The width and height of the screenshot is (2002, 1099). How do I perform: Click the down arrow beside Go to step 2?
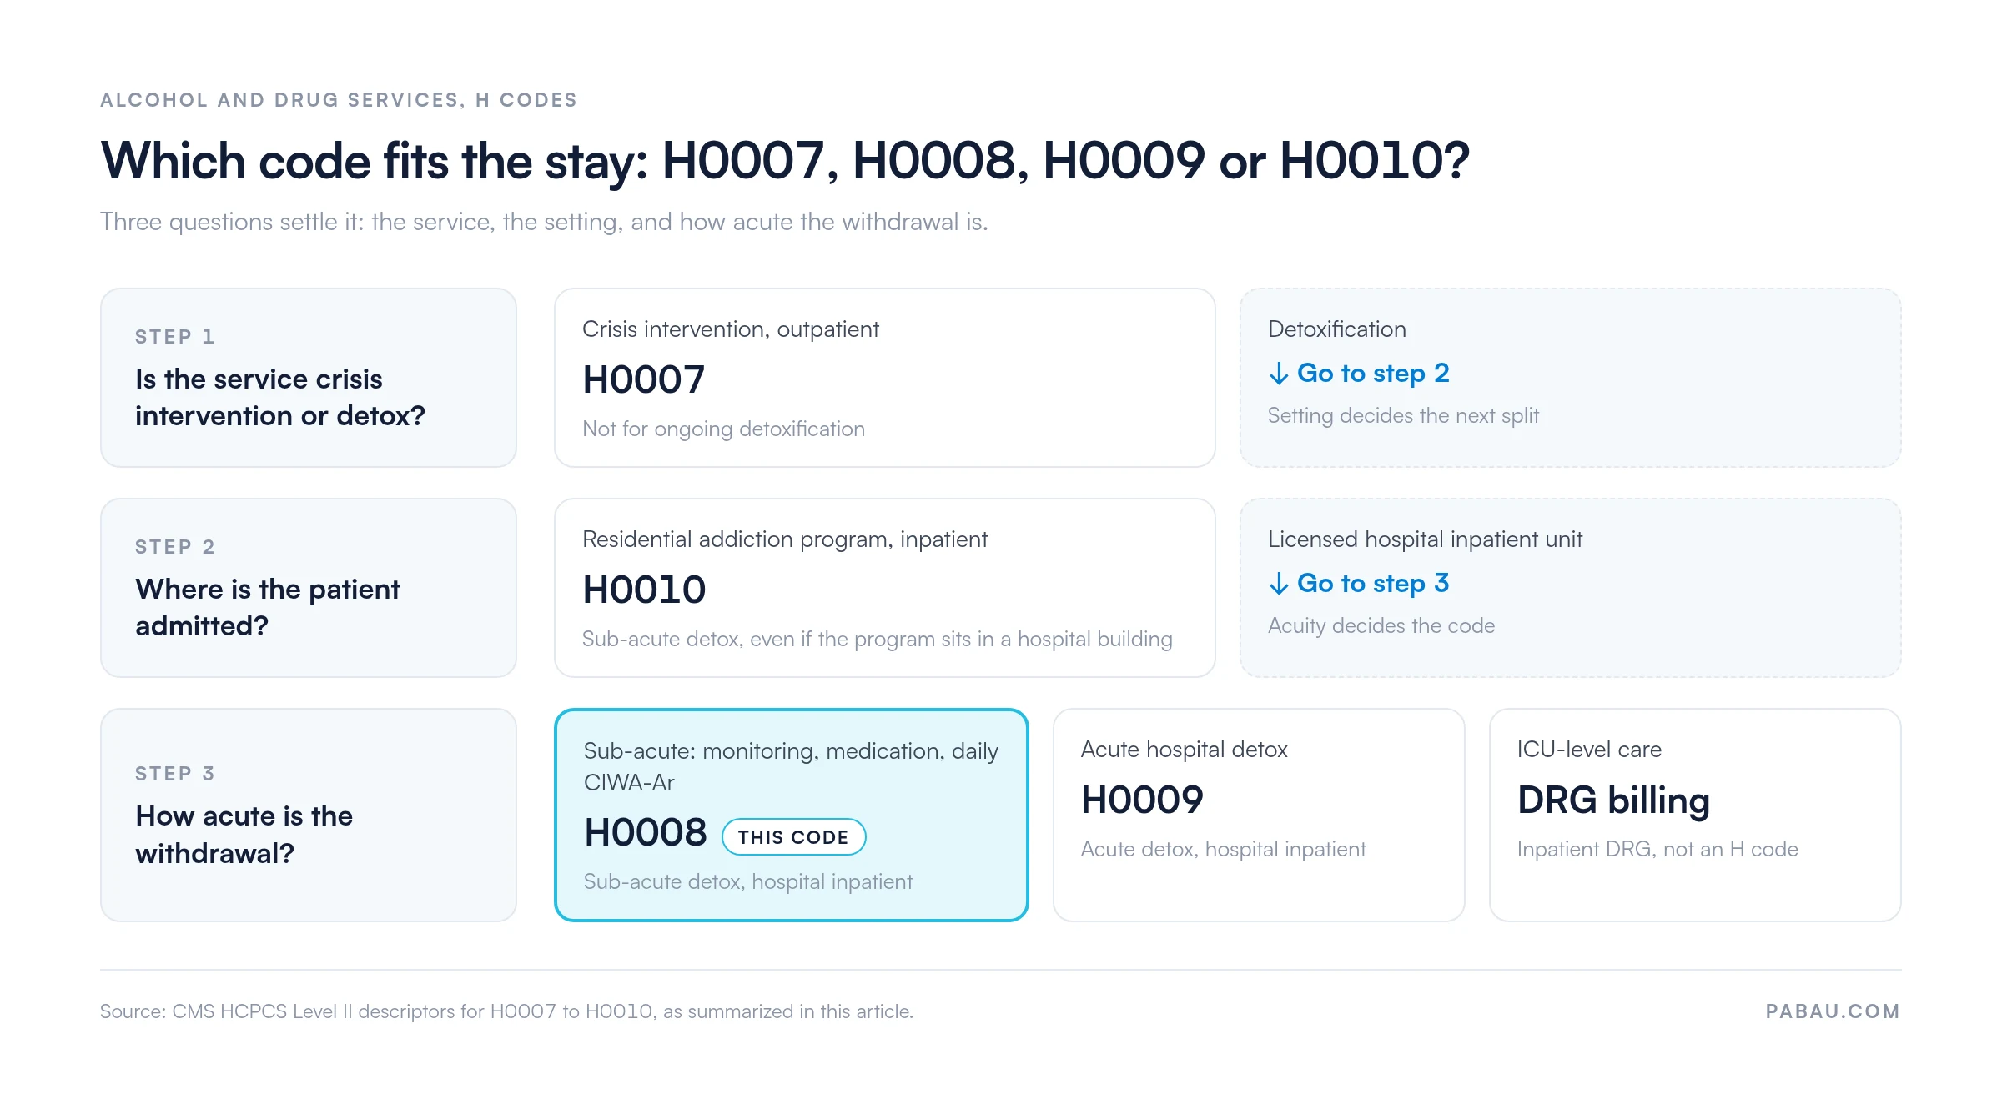tap(1278, 374)
